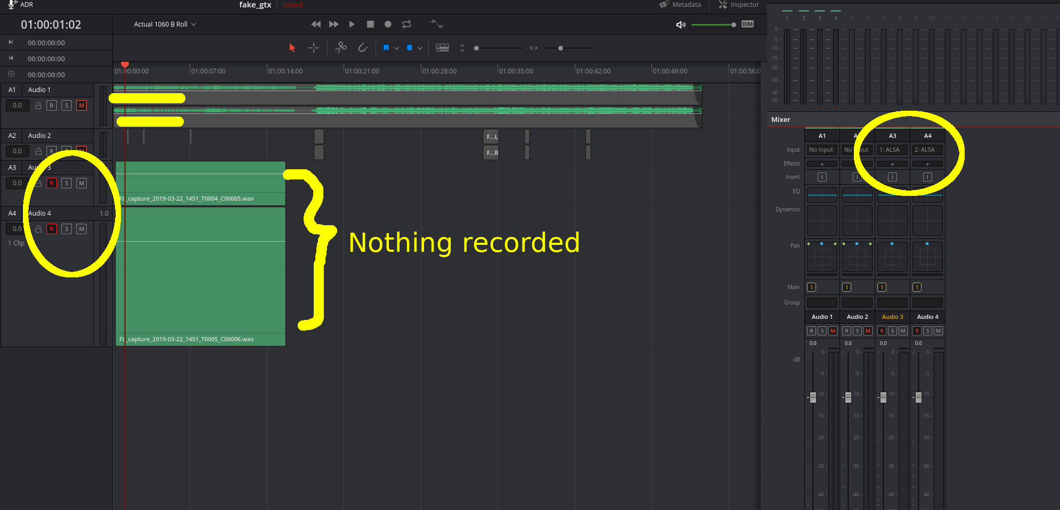Lock the Audio 4 track

coord(38,229)
